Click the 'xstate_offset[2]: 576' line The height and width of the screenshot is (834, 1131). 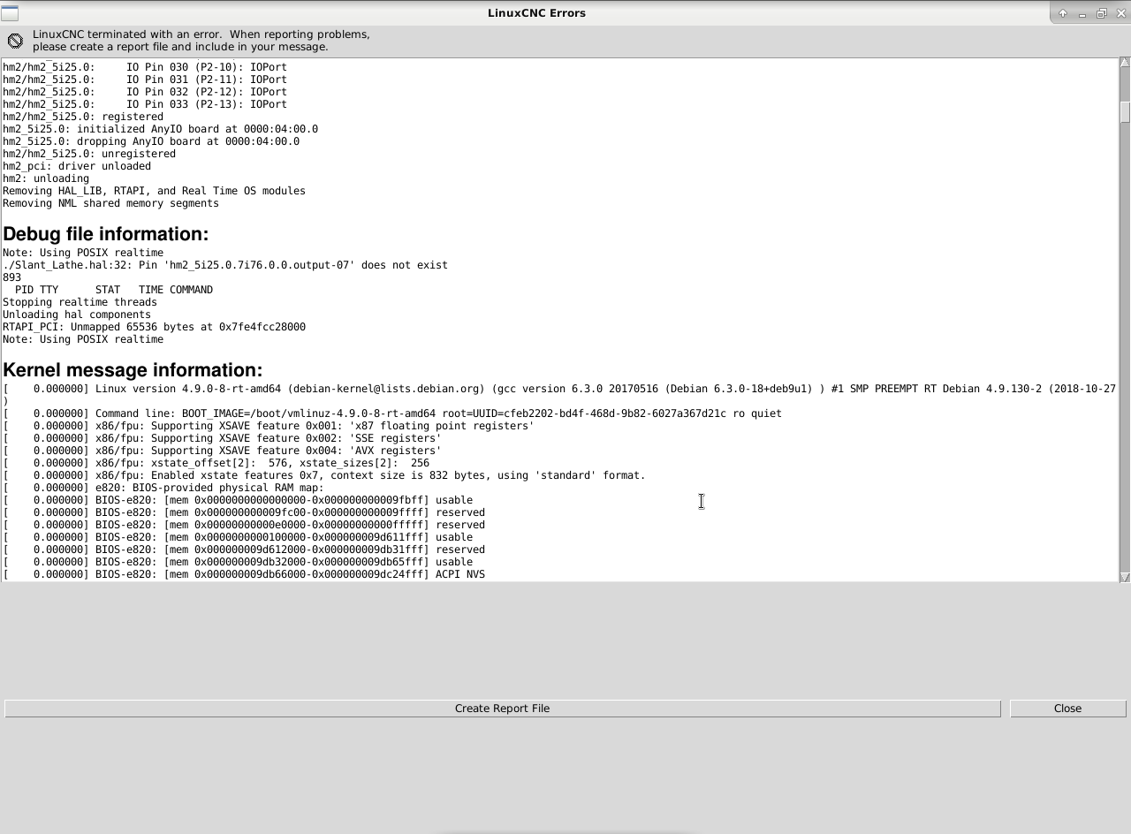tap(216, 463)
